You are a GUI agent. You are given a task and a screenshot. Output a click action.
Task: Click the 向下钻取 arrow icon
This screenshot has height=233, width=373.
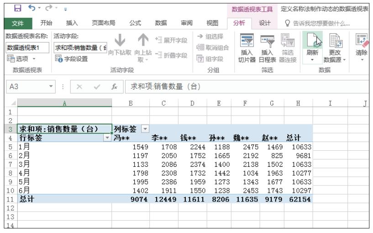click(x=120, y=40)
